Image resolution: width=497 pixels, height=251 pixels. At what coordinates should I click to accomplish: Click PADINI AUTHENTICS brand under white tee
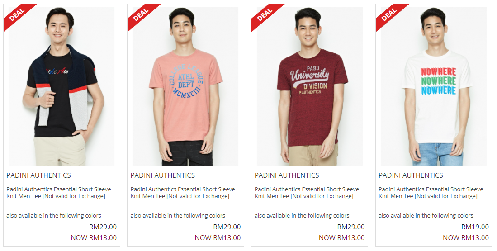tap(411, 175)
